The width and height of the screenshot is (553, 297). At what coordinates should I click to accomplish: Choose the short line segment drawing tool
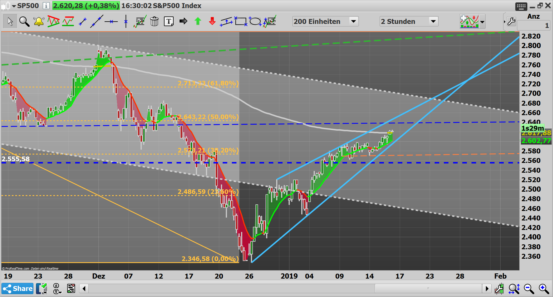pos(83,22)
